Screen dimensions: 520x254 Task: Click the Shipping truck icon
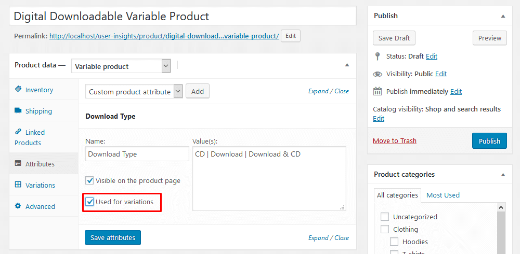pos(18,110)
